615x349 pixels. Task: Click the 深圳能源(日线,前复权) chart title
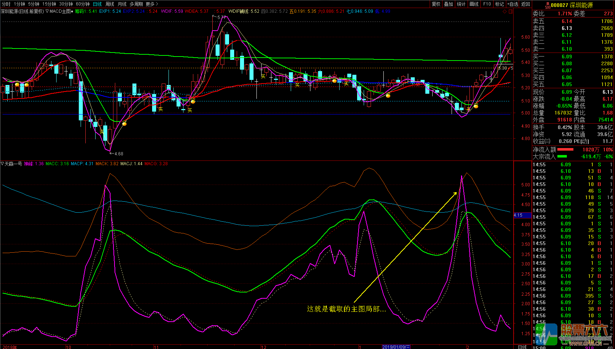pyautogui.click(x=22, y=11)
